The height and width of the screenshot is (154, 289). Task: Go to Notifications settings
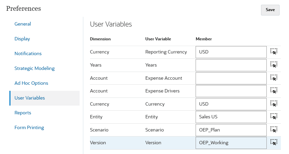[28, 53]
